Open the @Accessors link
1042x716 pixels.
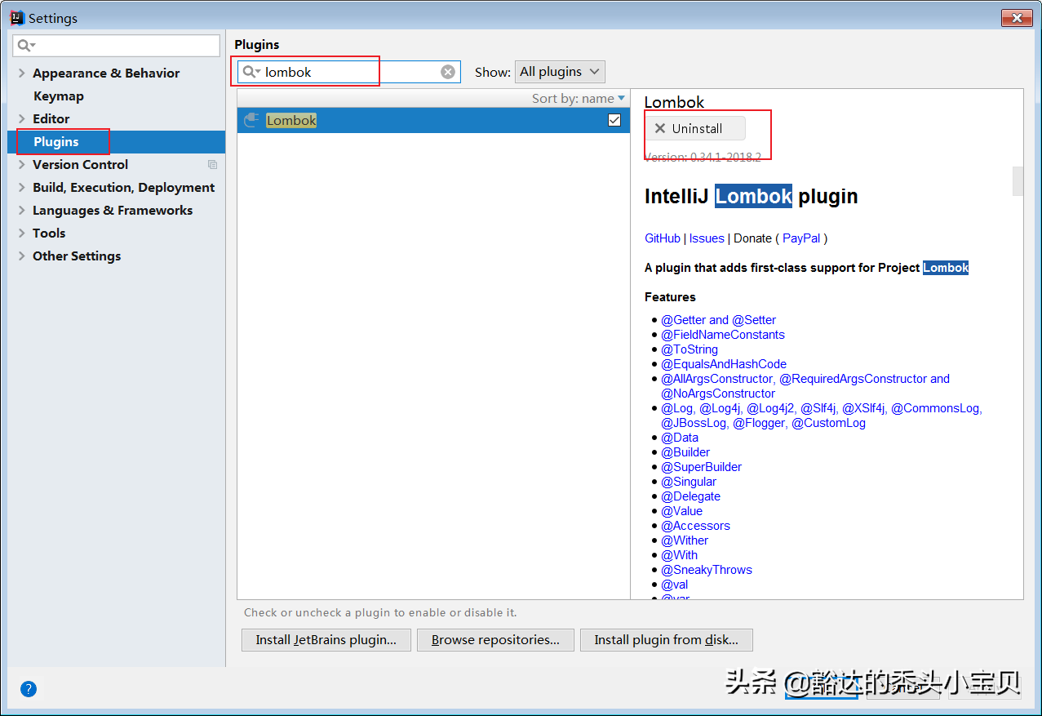coord(695,526)
